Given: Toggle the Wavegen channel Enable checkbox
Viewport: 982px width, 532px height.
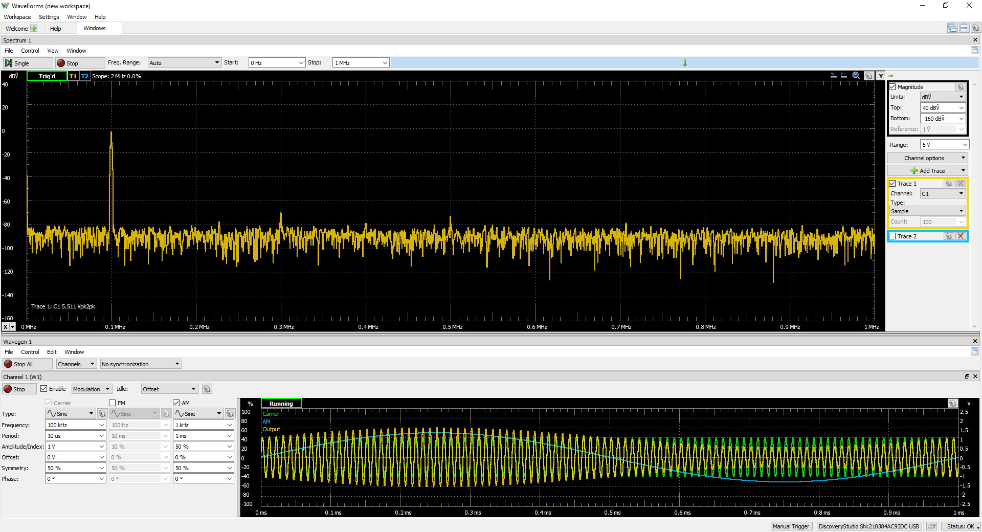Looking at the screenshot, I should tap(44, 389).
